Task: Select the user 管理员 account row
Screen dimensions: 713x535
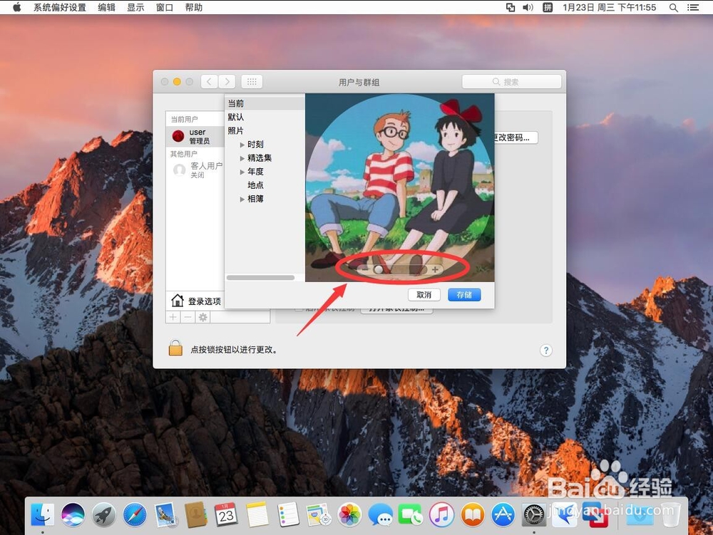Action: tap(195, 136)
